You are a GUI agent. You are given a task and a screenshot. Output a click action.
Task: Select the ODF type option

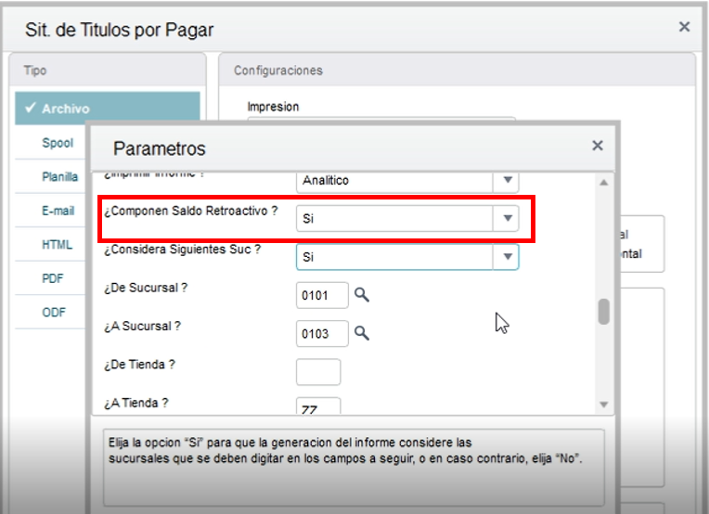(x=53, y=313)
